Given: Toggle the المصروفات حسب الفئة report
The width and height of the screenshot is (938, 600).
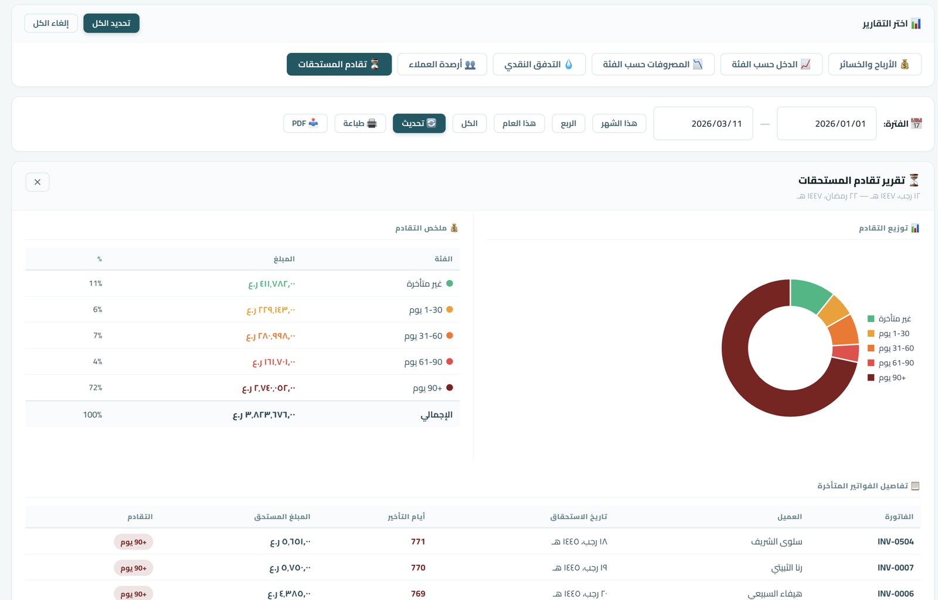Looking at the screenshot, I should 652,64.
